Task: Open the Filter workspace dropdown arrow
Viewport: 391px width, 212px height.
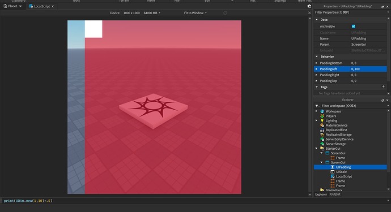Action: 388,106
